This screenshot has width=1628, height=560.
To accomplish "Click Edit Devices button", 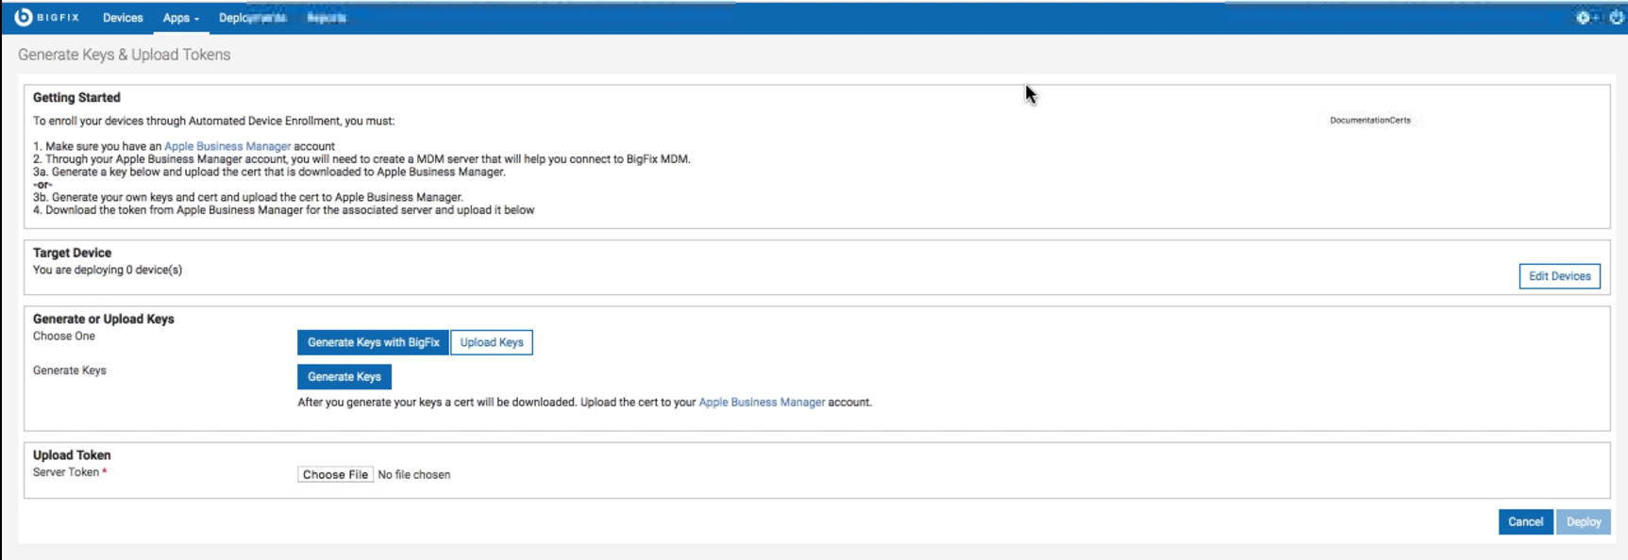I will (x=1559, y=276).
